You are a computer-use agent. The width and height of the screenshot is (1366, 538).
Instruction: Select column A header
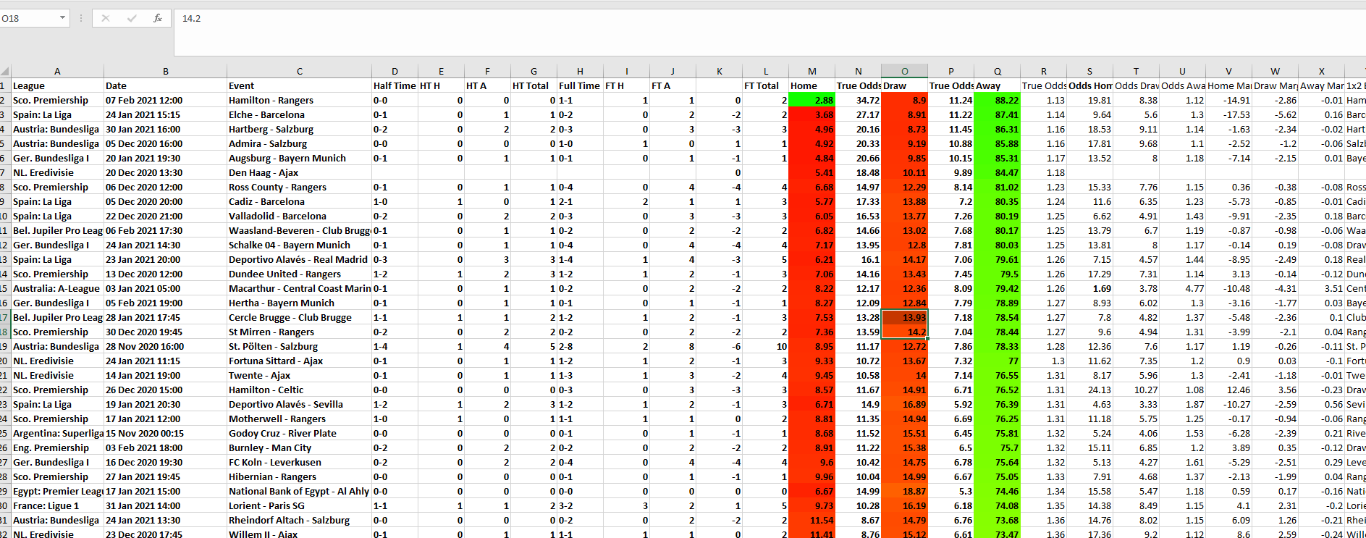pos(57,71)
